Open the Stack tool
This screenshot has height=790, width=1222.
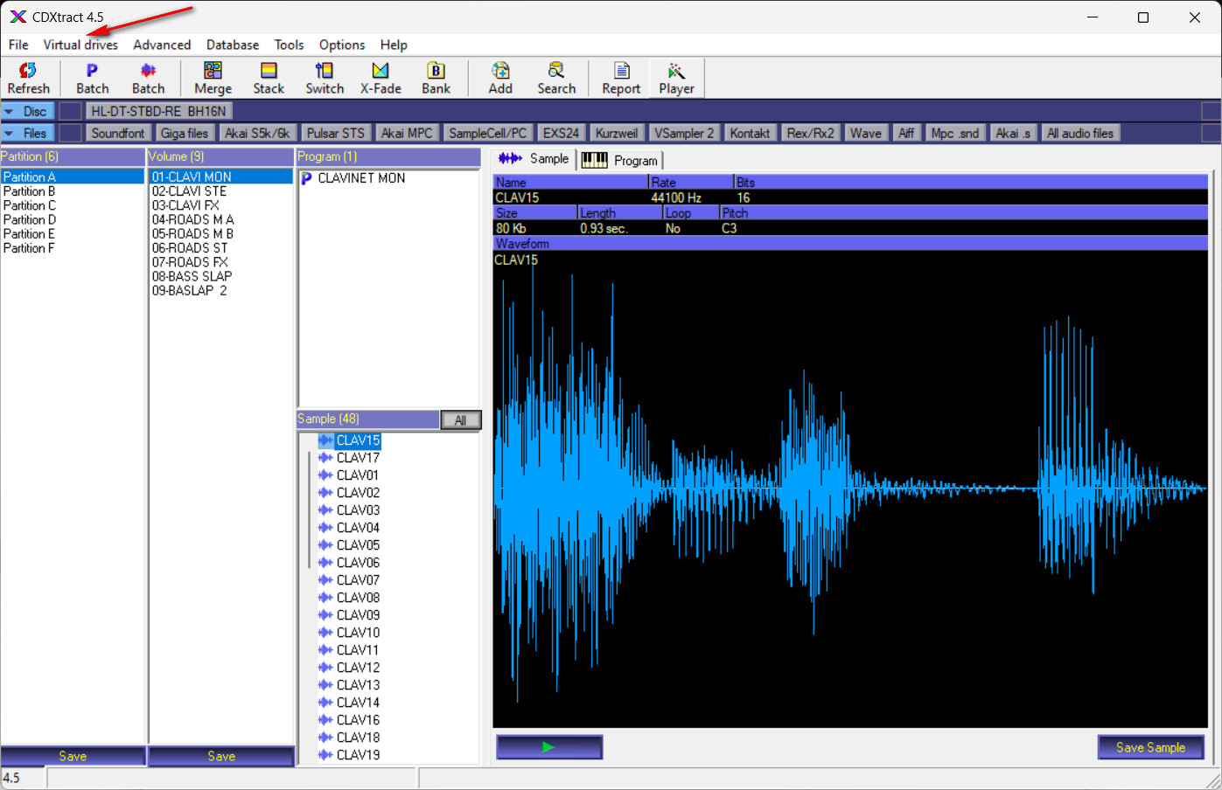coord(269,78)
